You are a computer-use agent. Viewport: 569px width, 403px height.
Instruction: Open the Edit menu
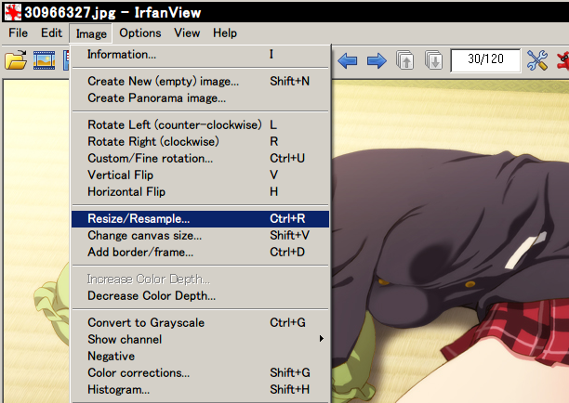[51, 33]
